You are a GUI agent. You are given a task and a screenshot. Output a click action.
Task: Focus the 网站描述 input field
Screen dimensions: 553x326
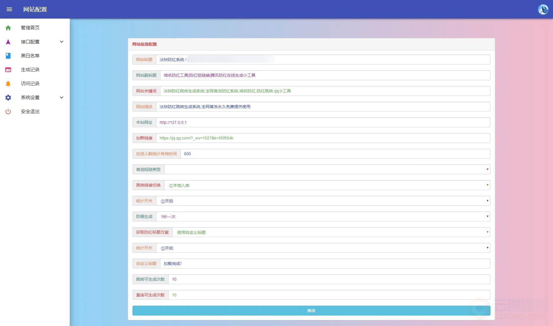click(323, 107)
